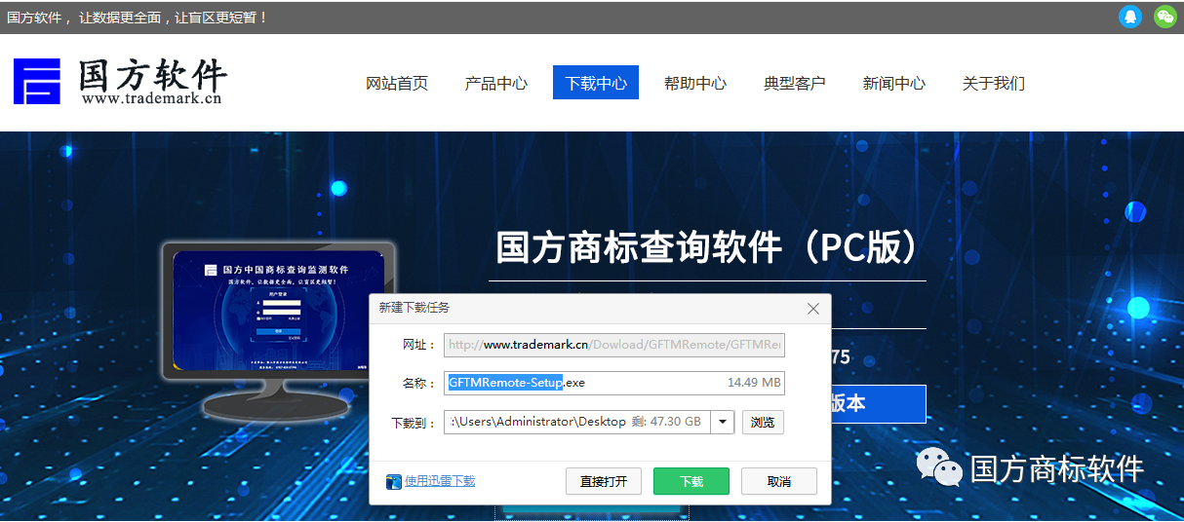Click the green WeChat icon in top bar
Viewport: 1184px width, 522px height.
[x=1164, y=17]
